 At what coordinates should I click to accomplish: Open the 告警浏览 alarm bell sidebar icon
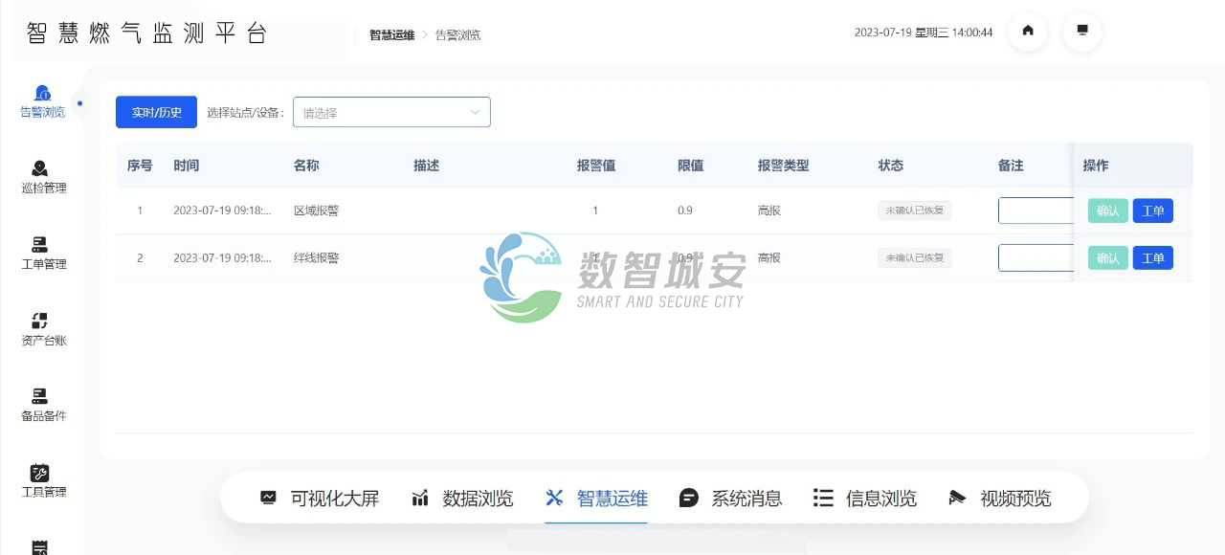[x=42, y=94]
